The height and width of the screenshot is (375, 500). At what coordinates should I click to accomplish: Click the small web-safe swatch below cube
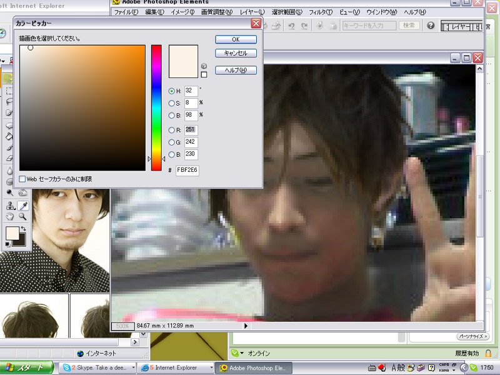204,74
